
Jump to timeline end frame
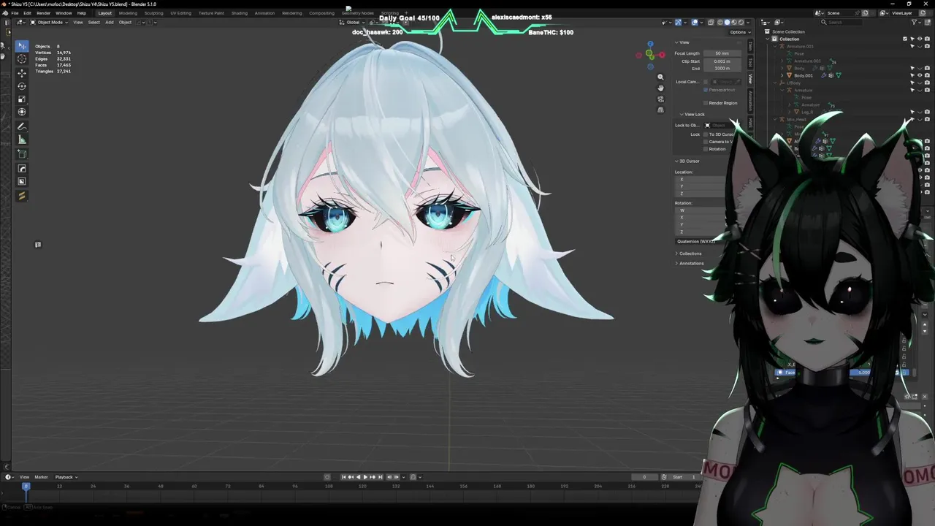point(380,477)
